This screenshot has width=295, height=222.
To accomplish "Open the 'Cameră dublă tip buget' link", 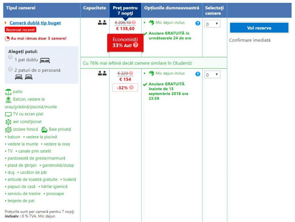I will [x=35, y=23].
